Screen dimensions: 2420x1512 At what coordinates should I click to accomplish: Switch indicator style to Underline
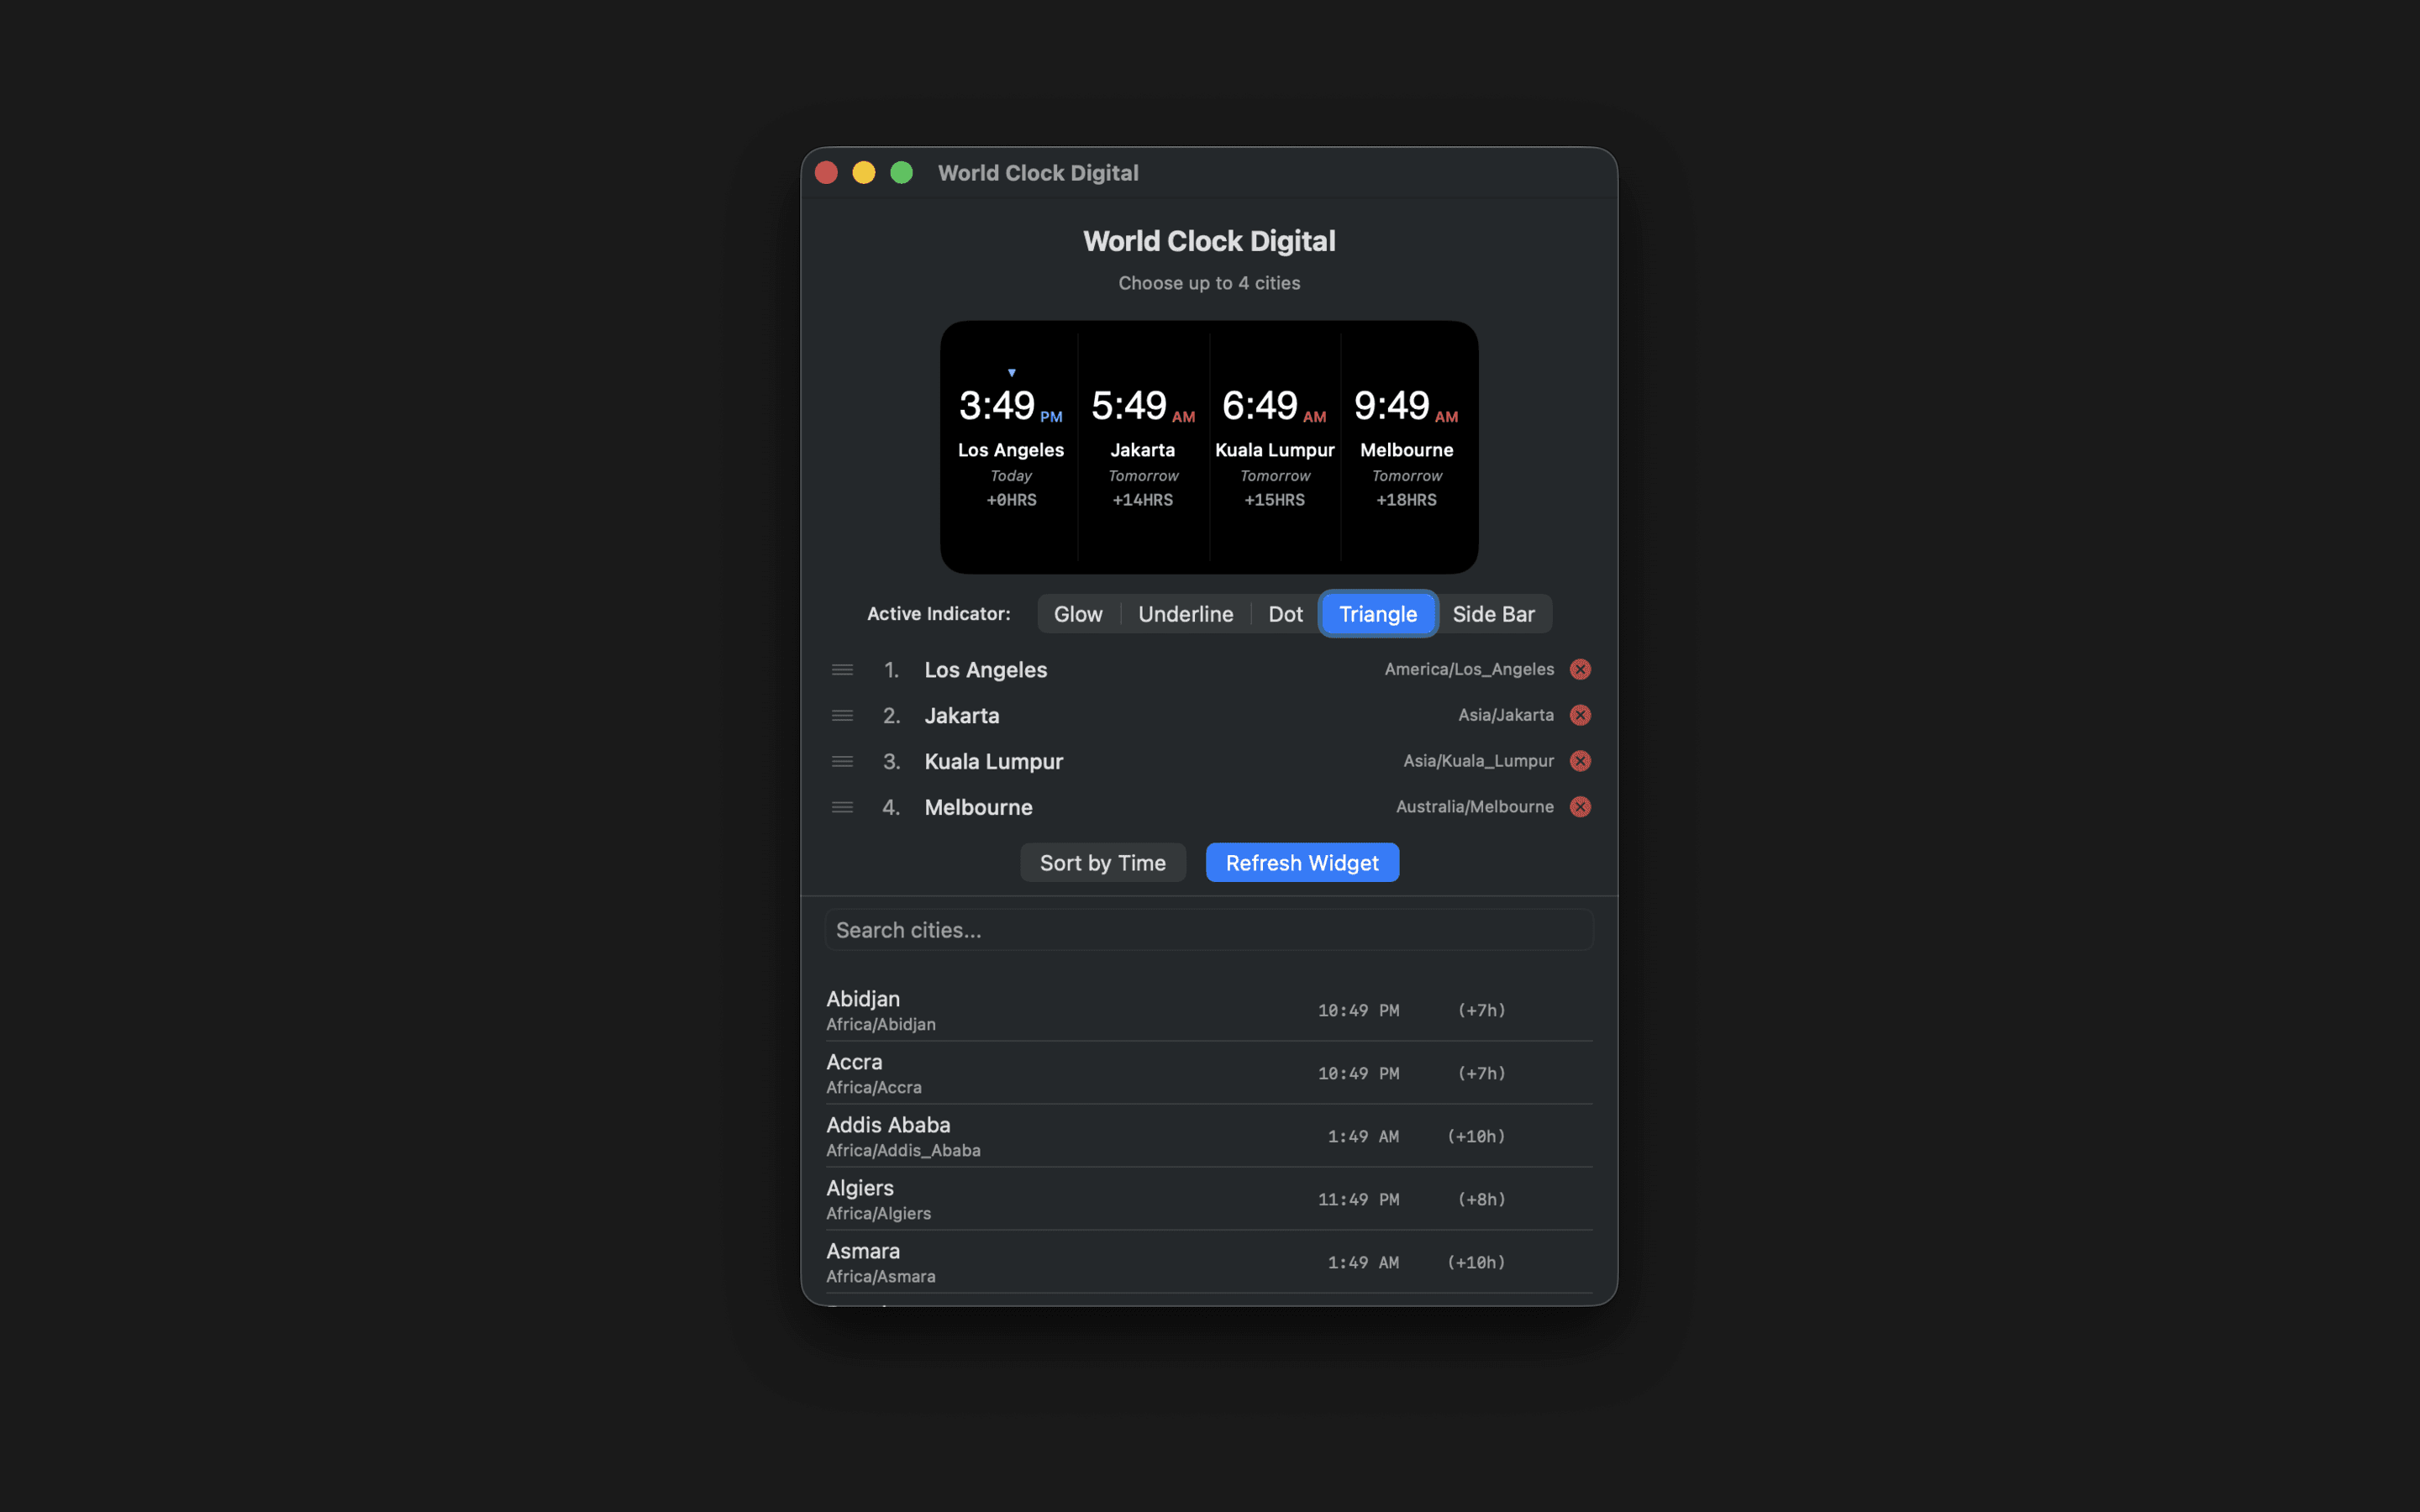(1186, 613)
